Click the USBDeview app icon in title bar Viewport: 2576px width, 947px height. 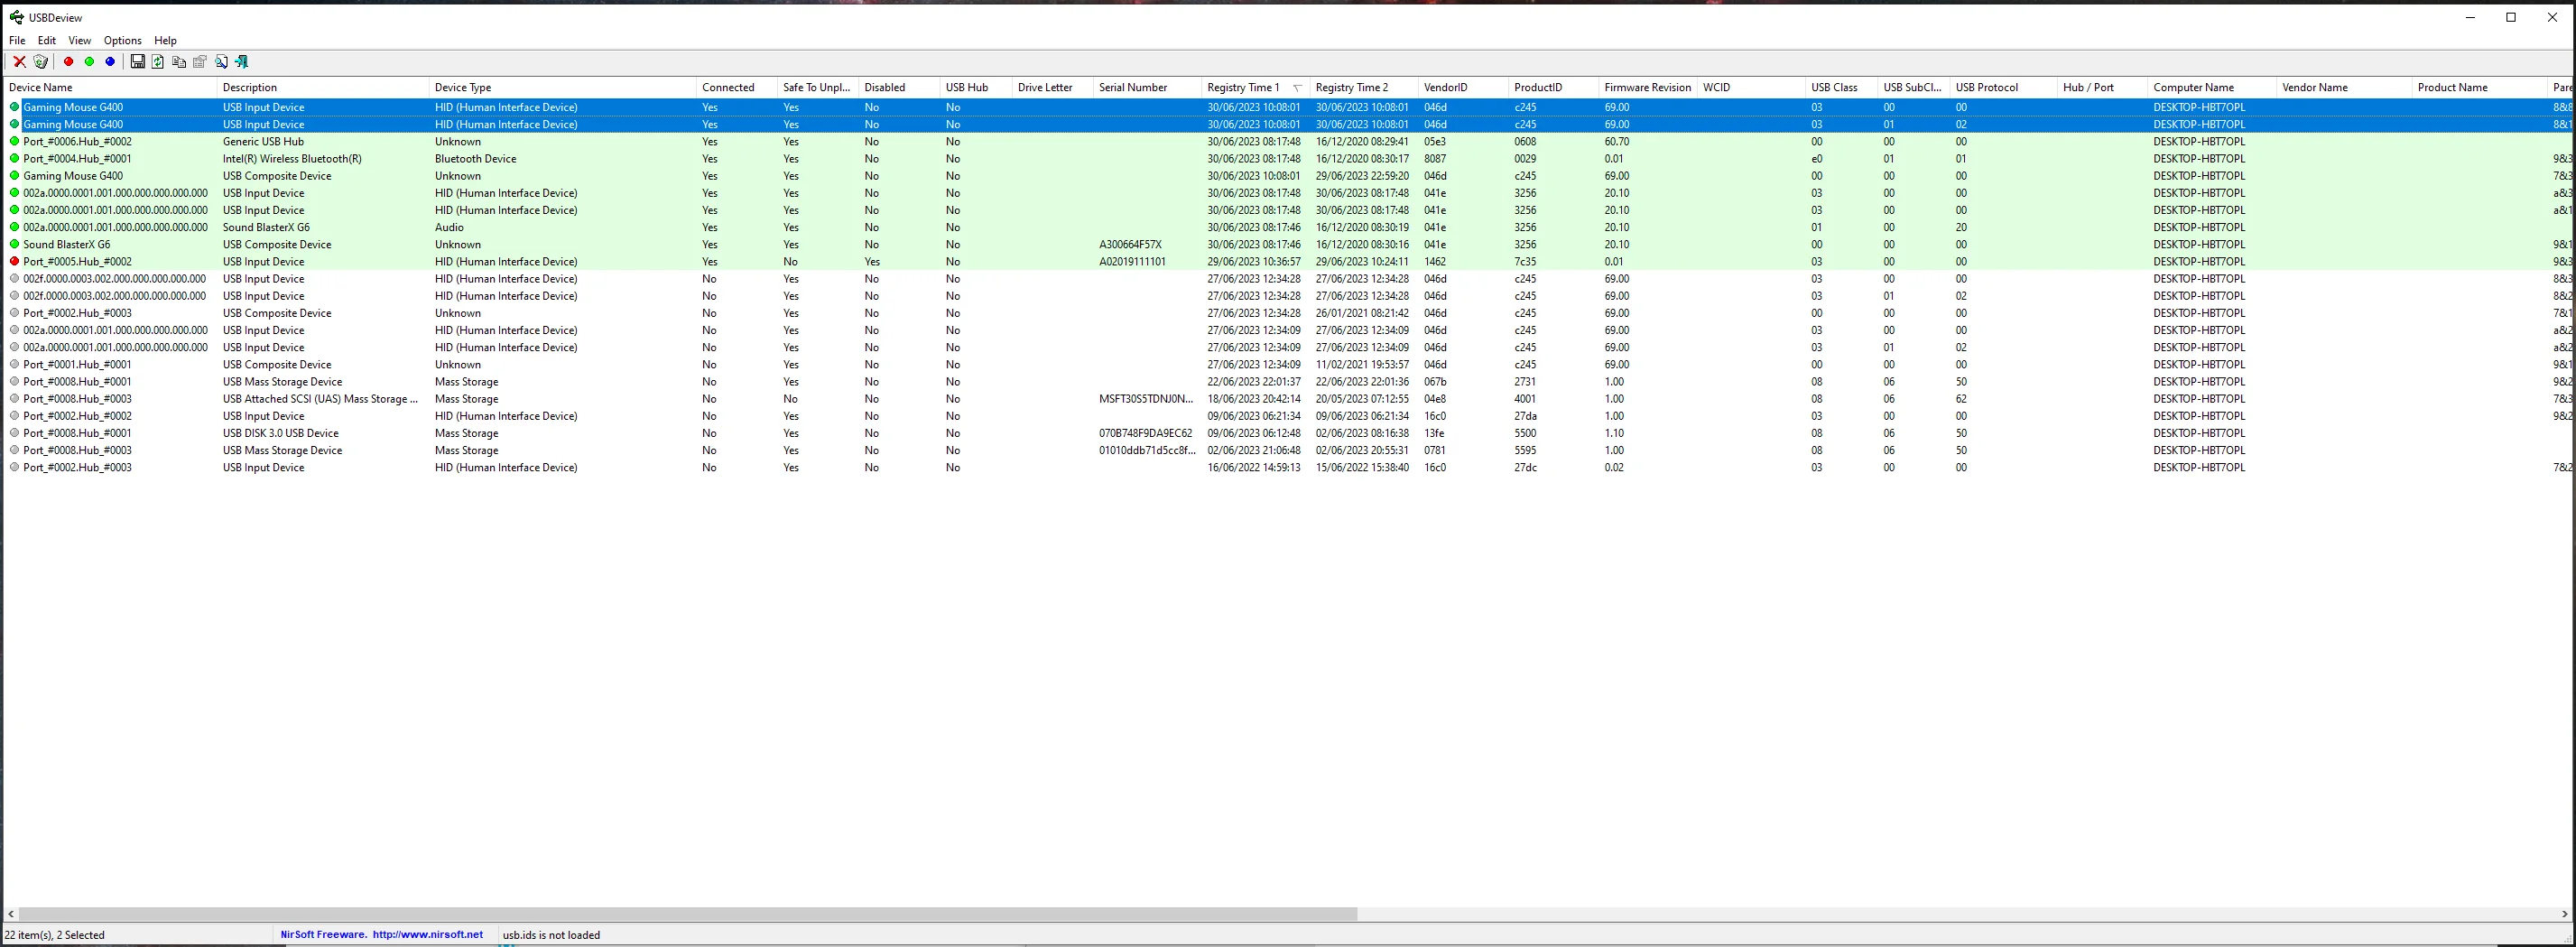(x=16, y=17)
